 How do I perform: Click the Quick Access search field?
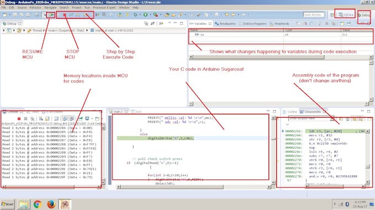click(313, 15)
